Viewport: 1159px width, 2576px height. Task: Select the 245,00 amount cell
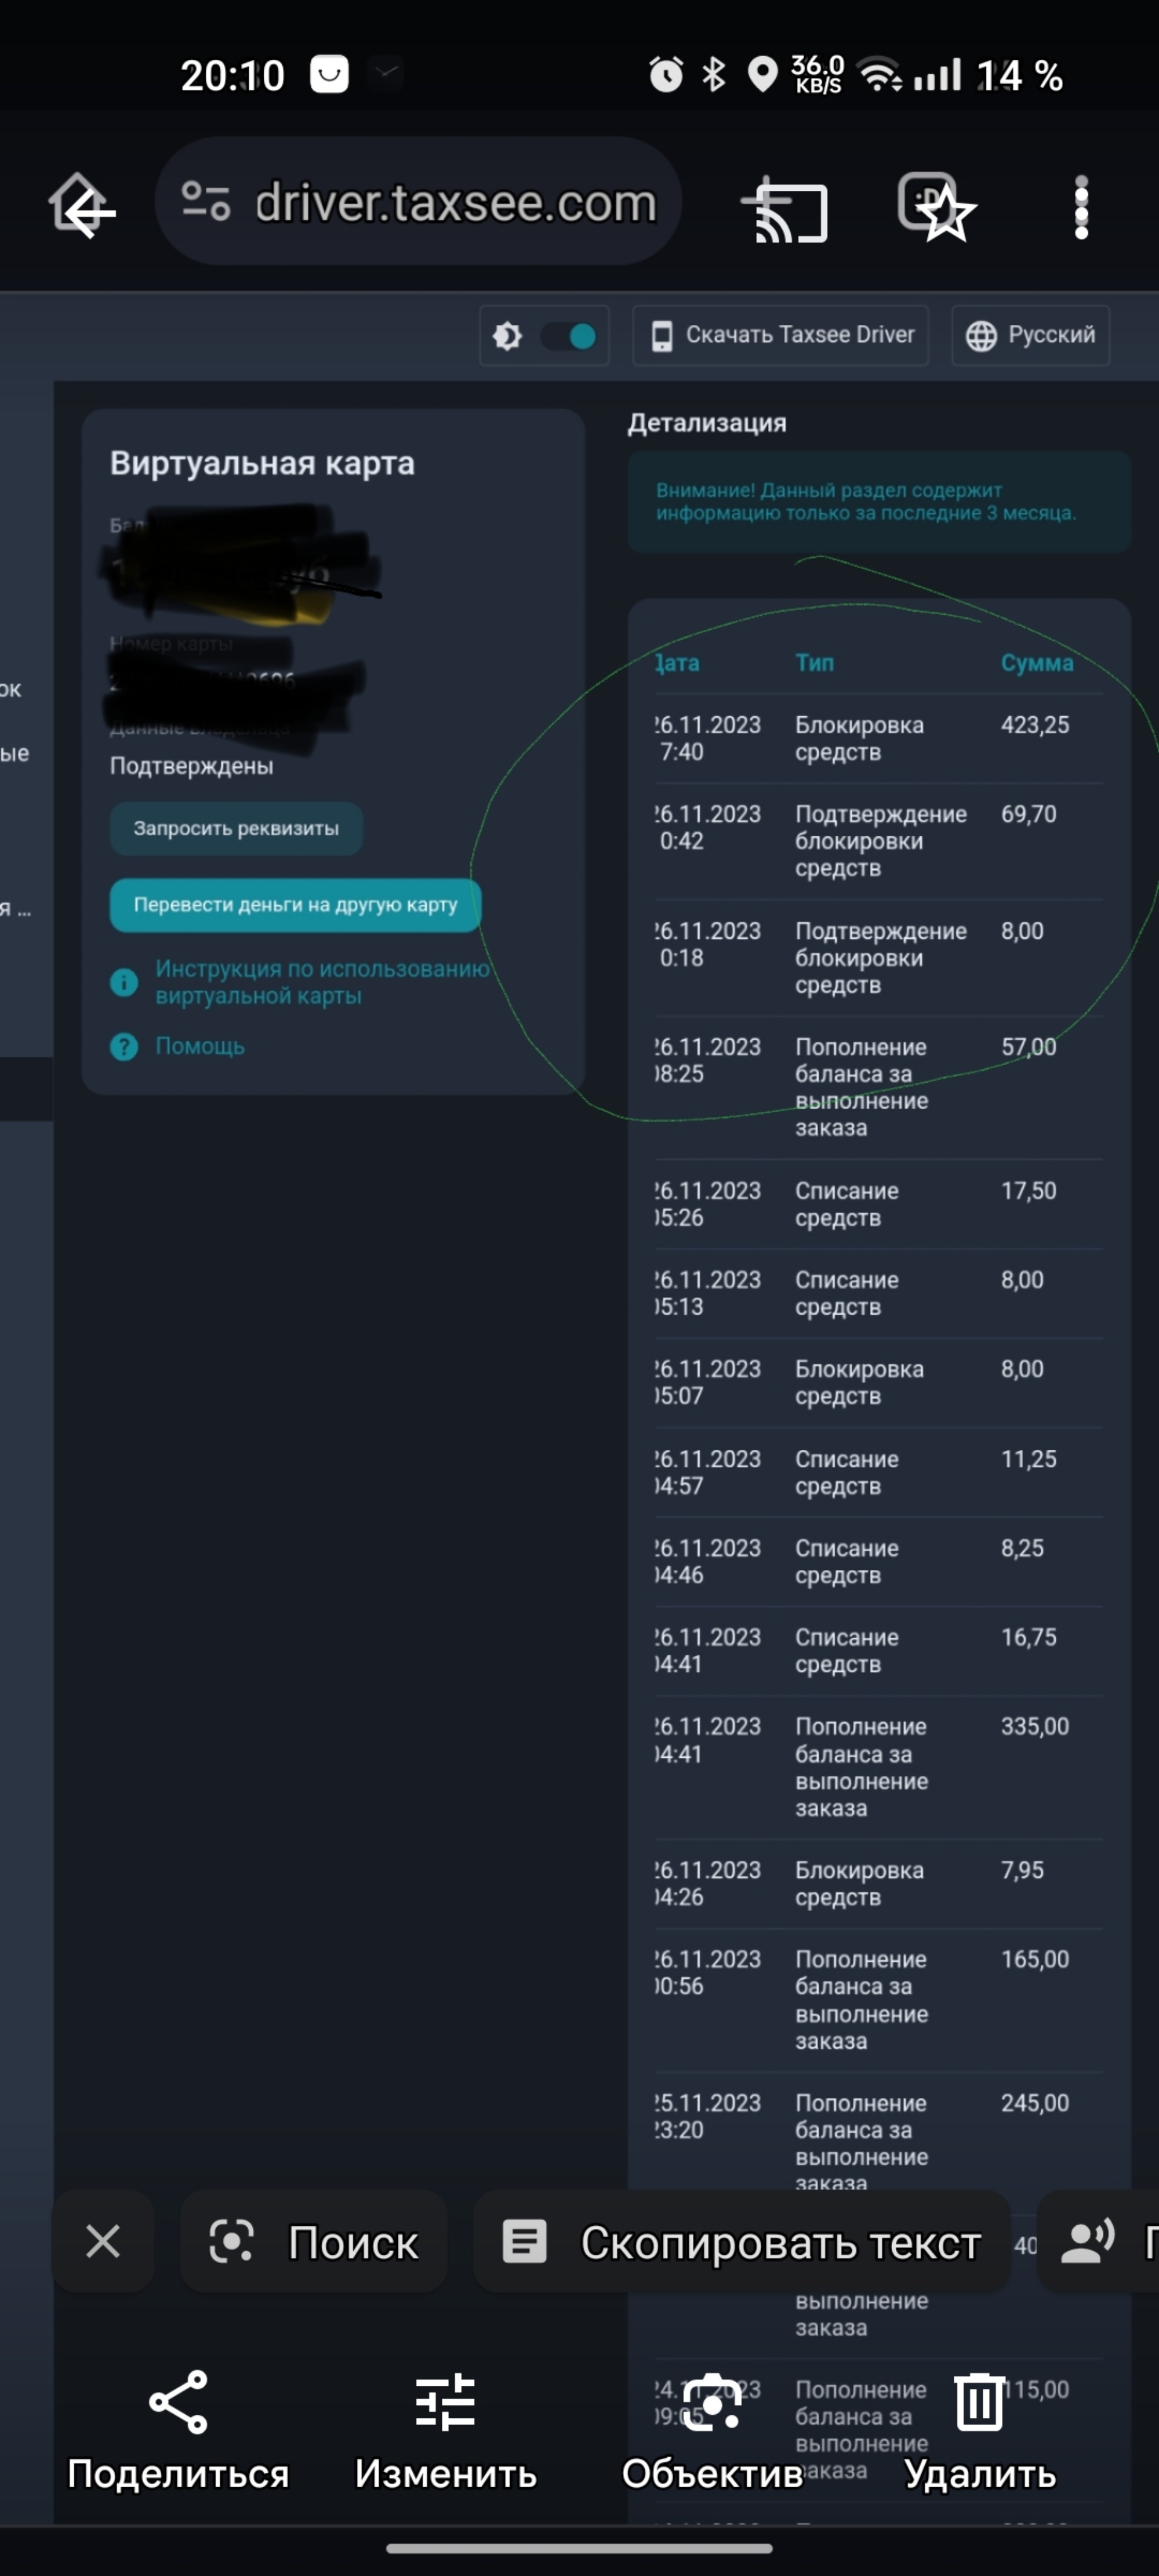point(1035,2103)
